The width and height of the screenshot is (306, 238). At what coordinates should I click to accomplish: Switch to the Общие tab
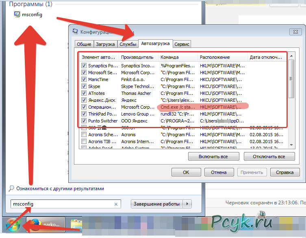84,44
